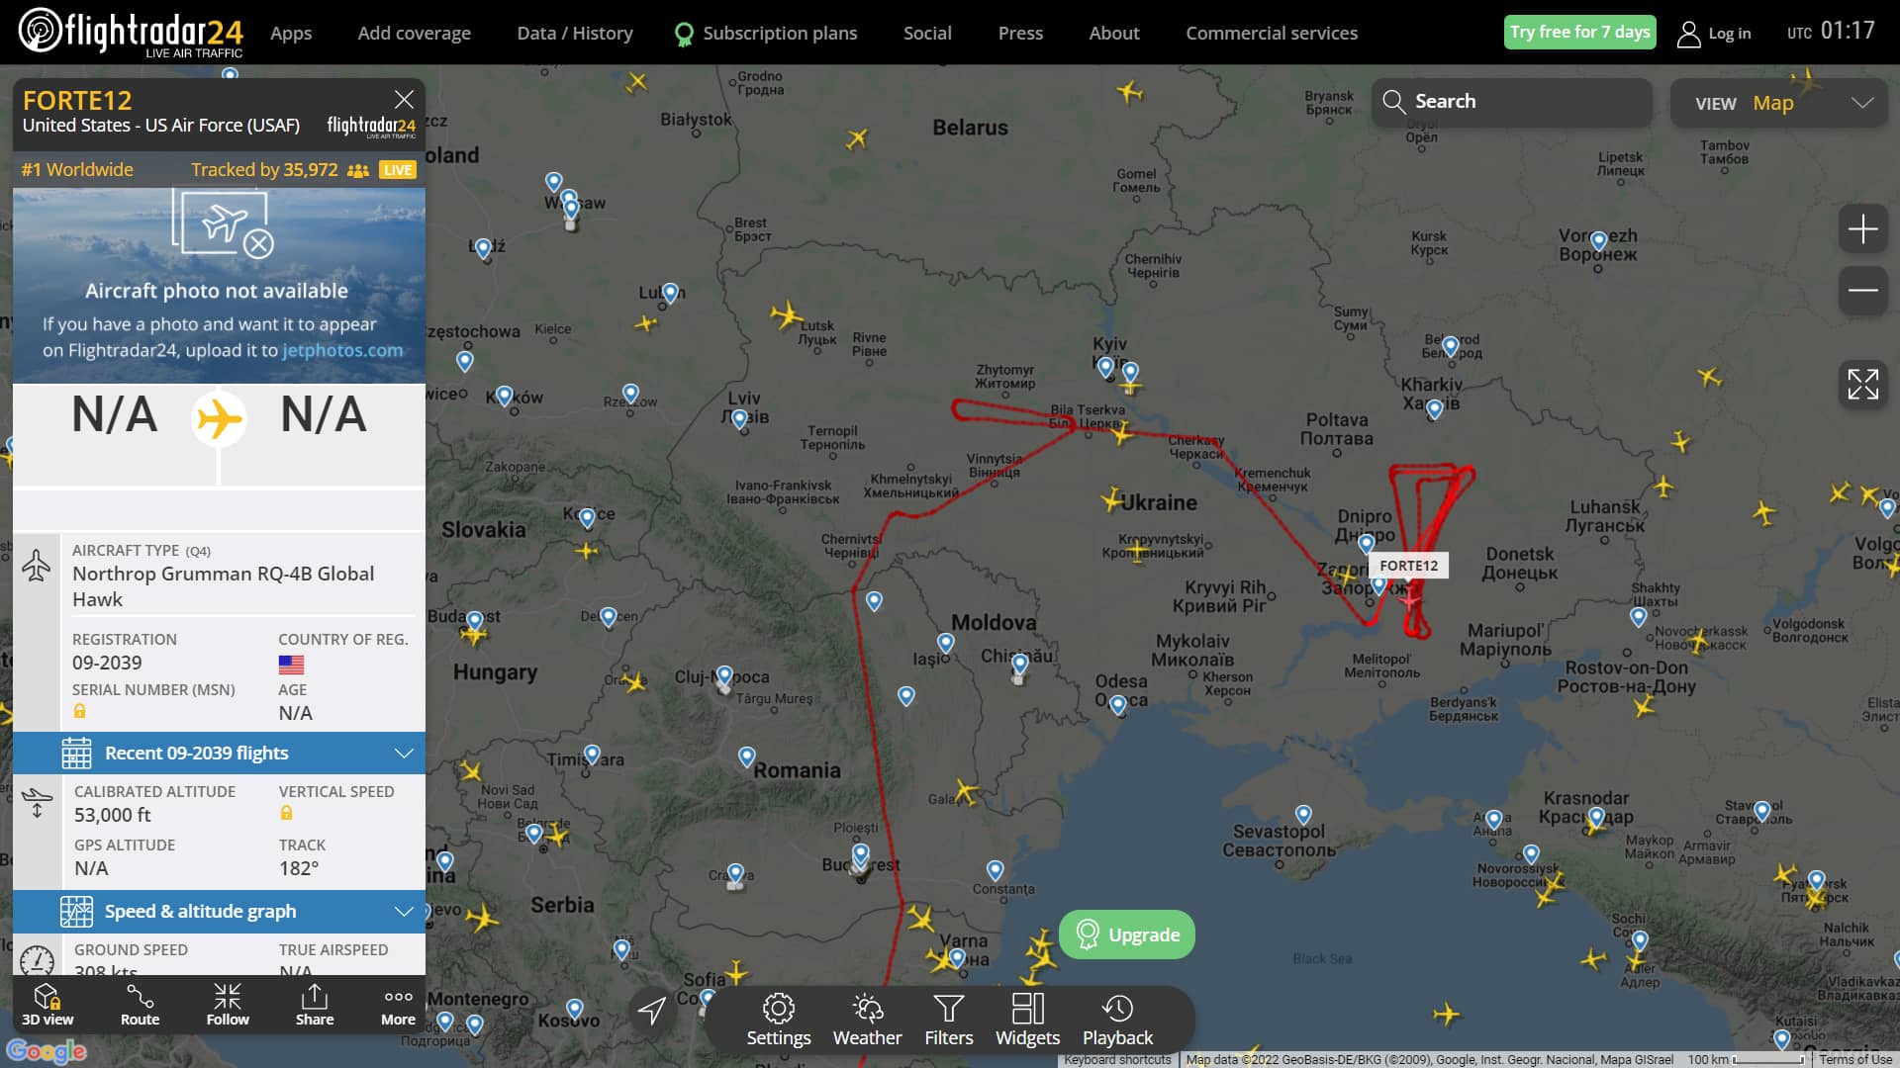Click the Dnipro airport pin
1900x1068 pixels.
click(1367, 544)
